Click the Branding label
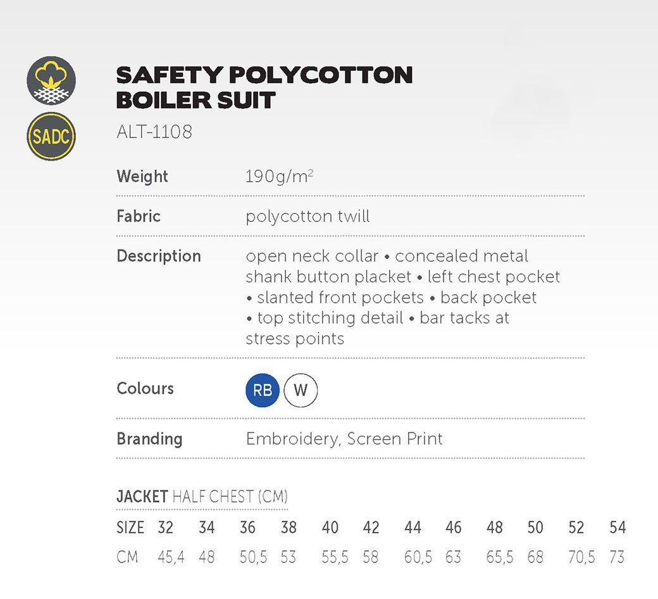Viewport: 658px width, 599px height. tap(149, 439)
